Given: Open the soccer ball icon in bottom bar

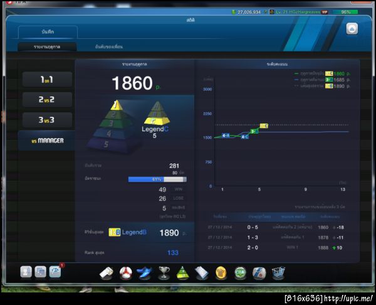Looking at the screenshot, I should click(x=125, y=273).
